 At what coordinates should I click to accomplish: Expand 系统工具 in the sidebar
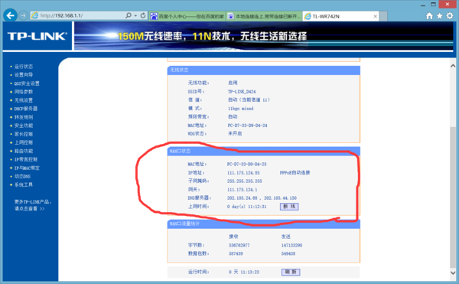pos(24,184)
